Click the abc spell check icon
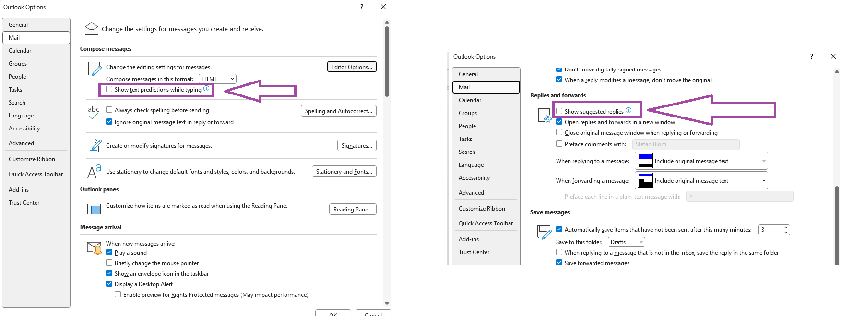Image resolution: width=854 pixels, height=316 pixels. tap(94, 112)
